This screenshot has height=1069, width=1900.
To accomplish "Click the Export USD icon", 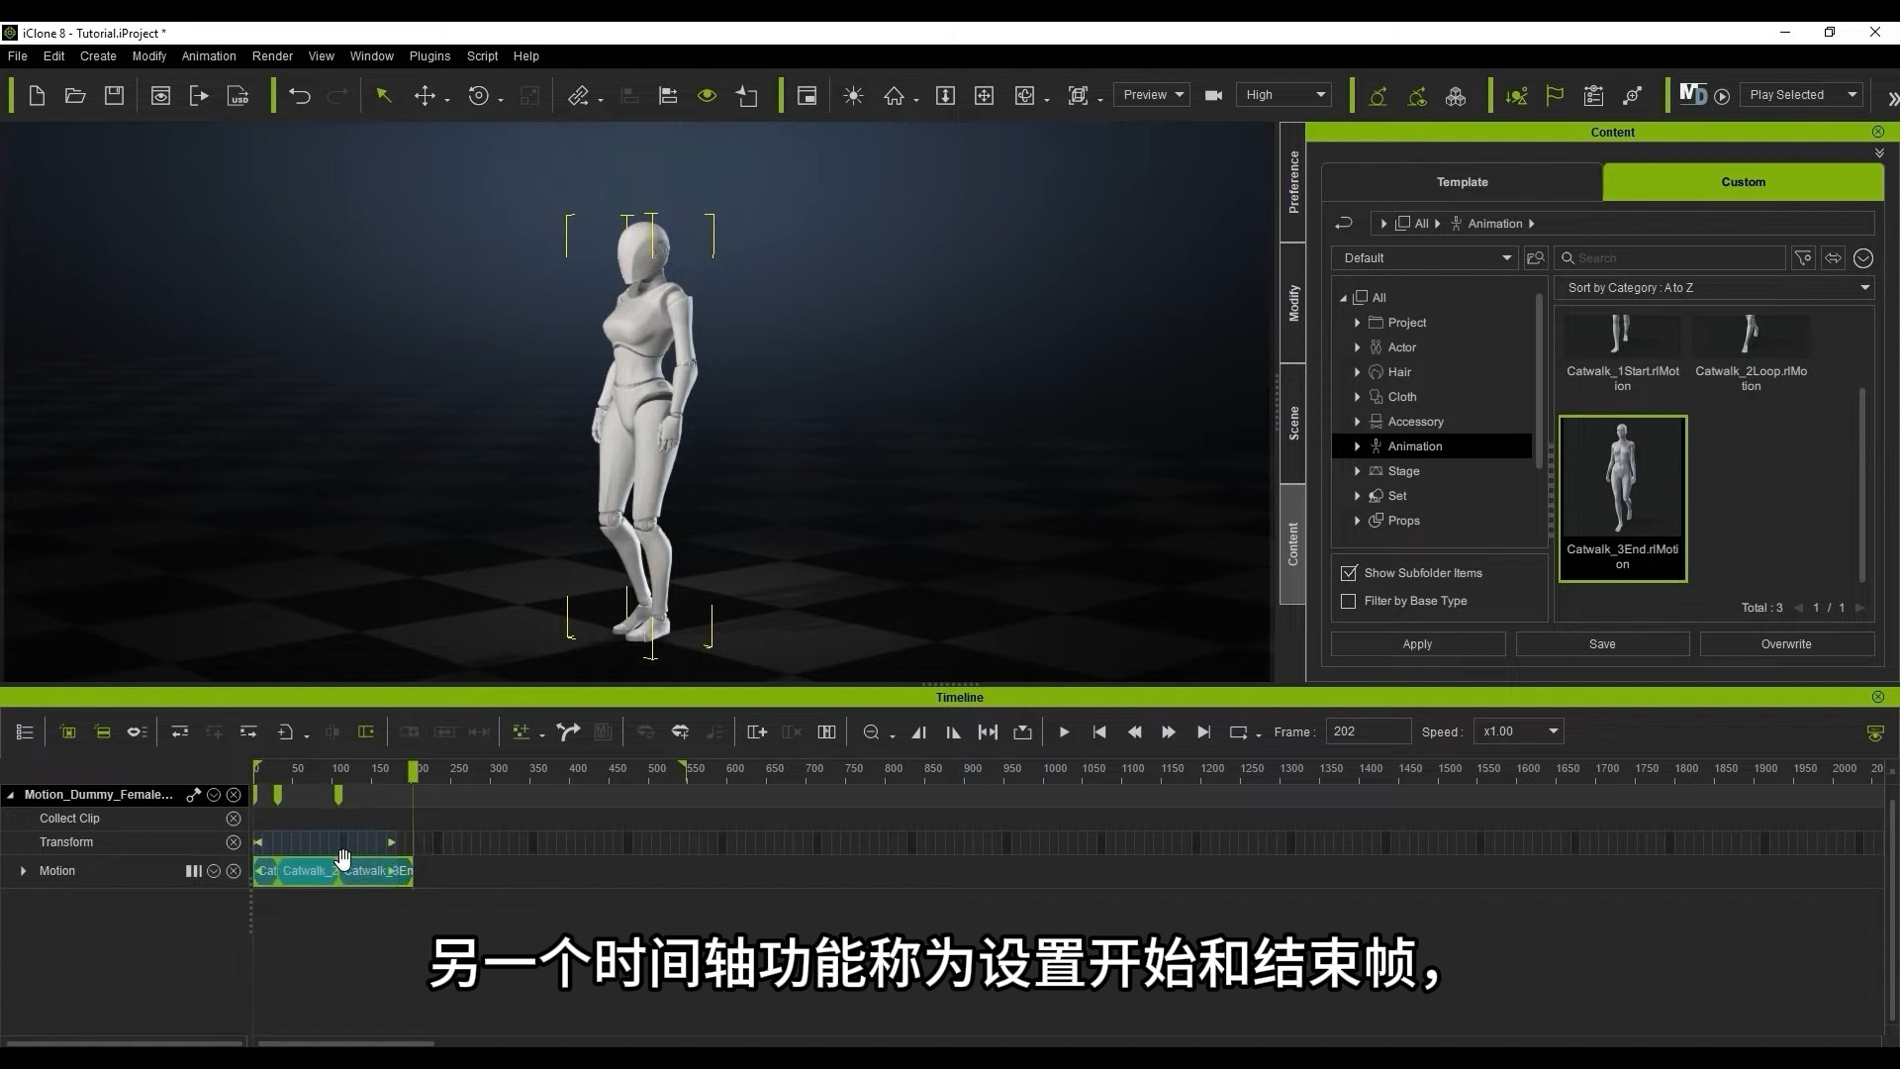I will click(238, 96).
